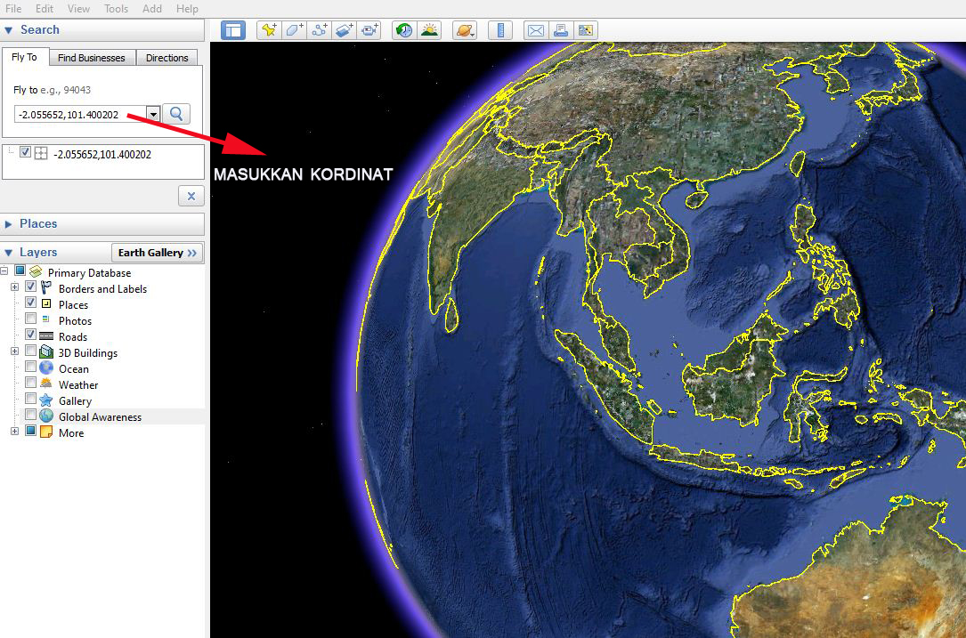This screenshot has height=638, width=966.
Task: Toggle the More layer checkbox
Action: click(30, 432)
